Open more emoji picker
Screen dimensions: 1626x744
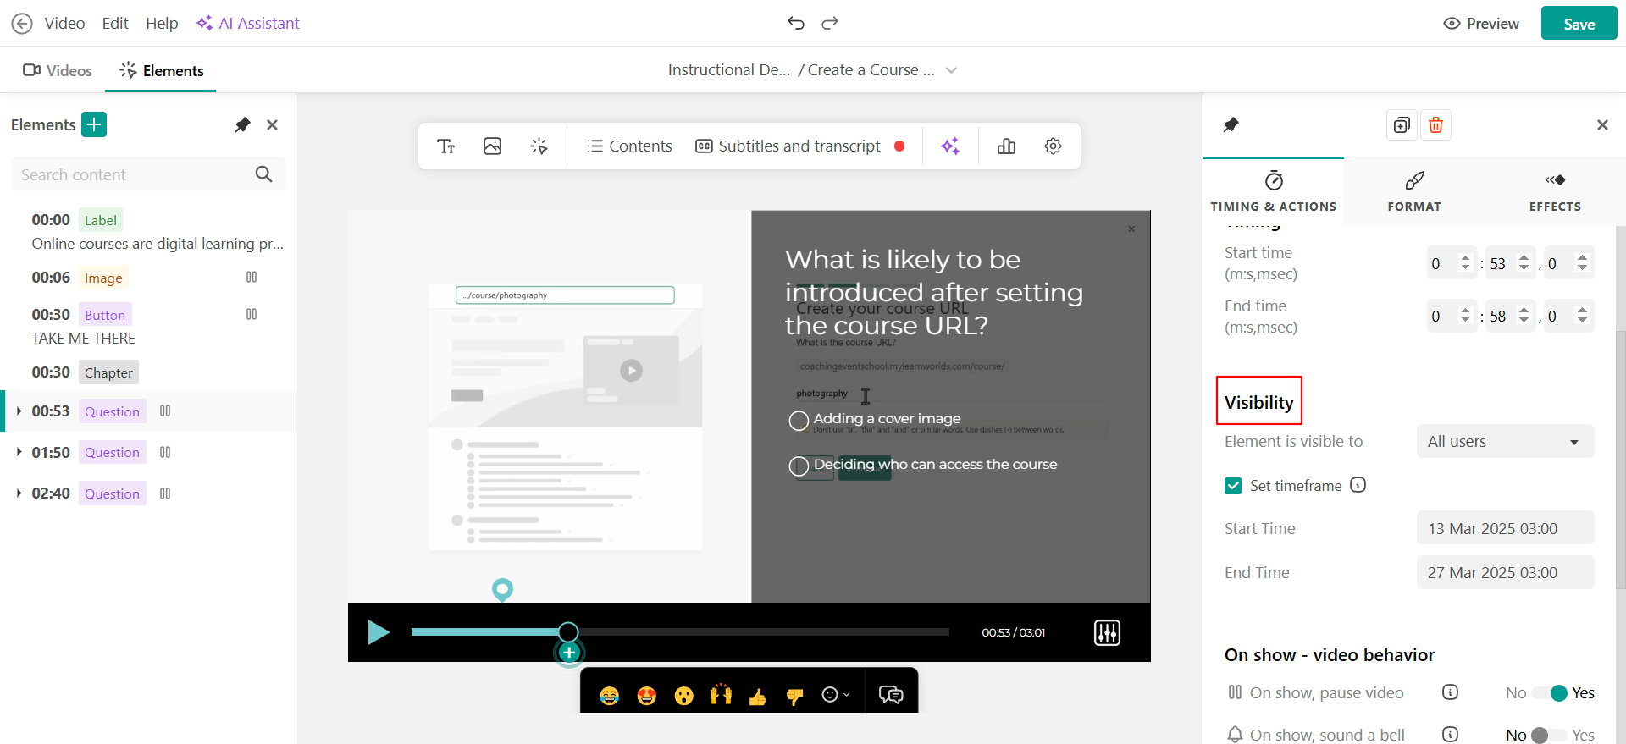(835, 695)
